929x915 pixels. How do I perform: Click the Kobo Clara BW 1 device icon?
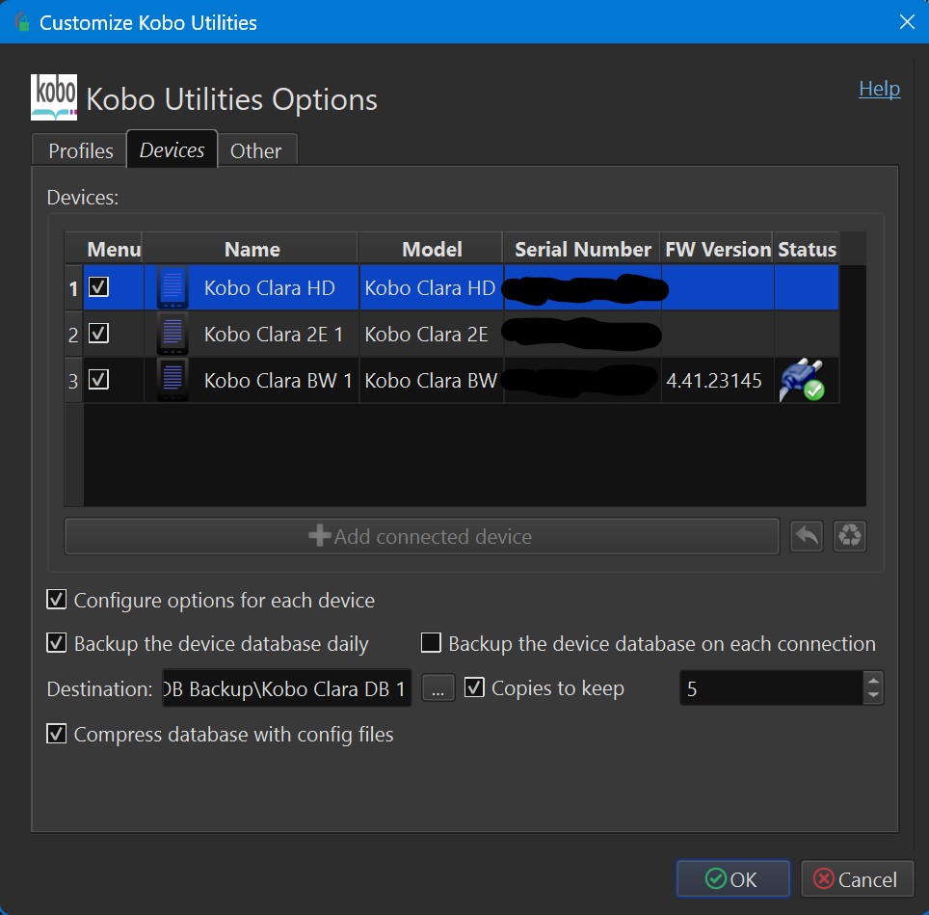(x=173, y=380)
